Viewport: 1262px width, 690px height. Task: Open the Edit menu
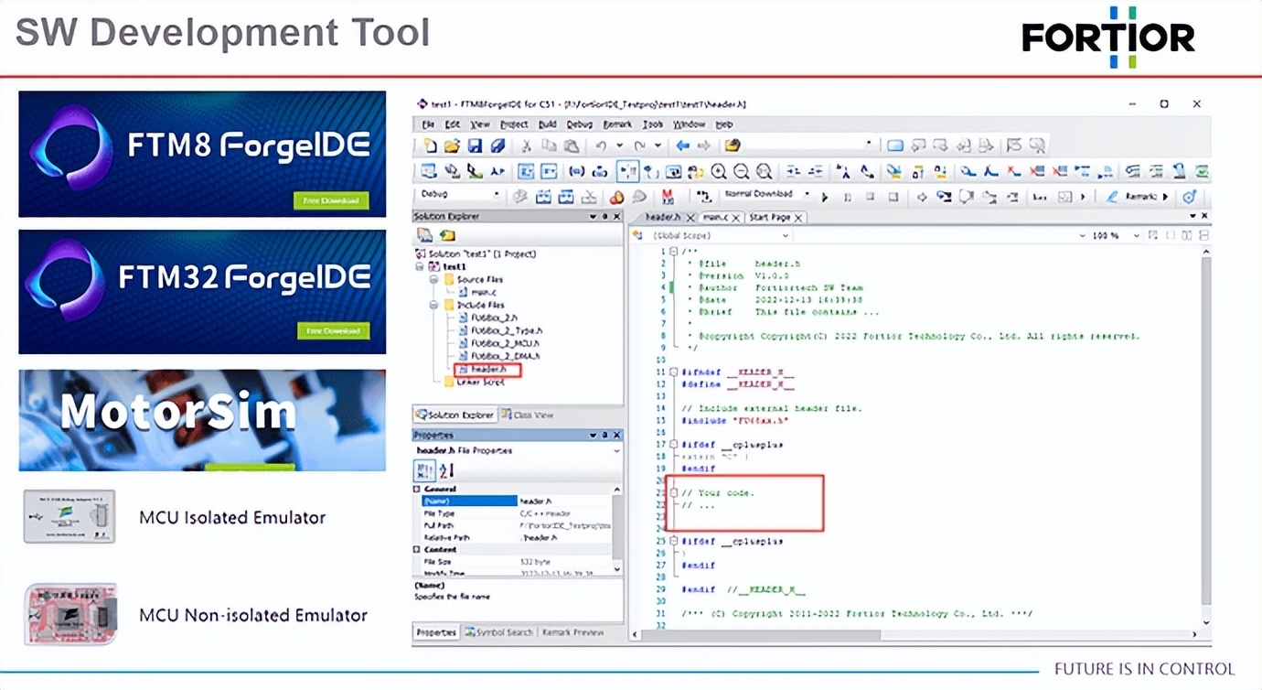tap(453, 124)
